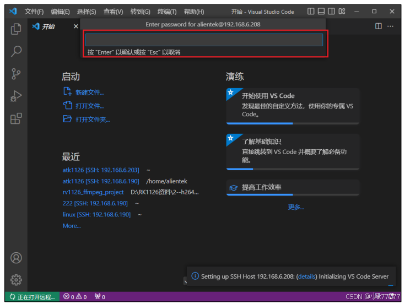Click the forwarded ports status item

100,297
